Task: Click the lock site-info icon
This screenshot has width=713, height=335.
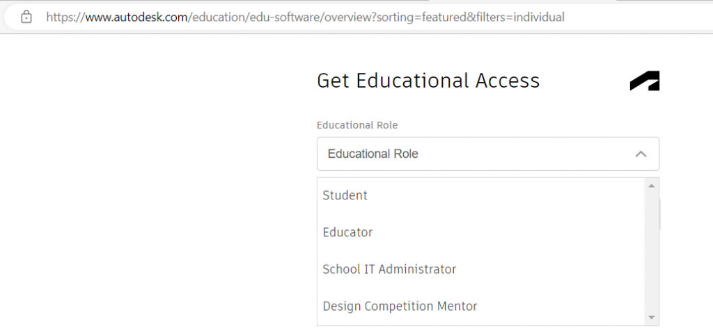Action: tap(26, 17)
